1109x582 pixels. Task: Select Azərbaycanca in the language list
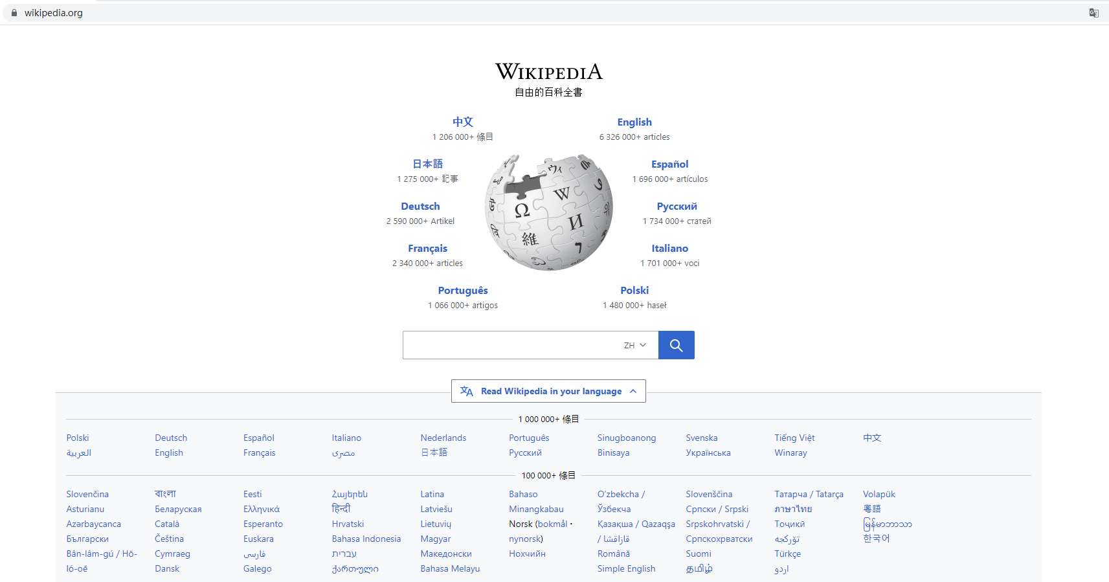(93, 524)
